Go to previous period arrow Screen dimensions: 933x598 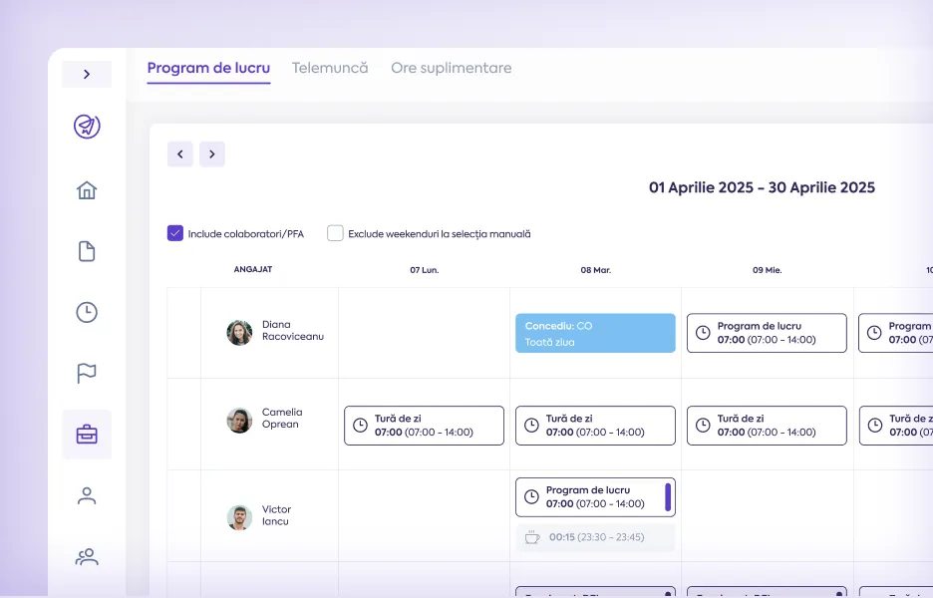click(x=180, y=154)
